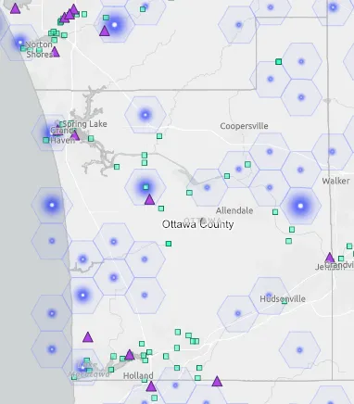Select the green square inside the bright hexagon west of Allendale
This screenshot has width=354, height=404.
(x=145, y=187)
